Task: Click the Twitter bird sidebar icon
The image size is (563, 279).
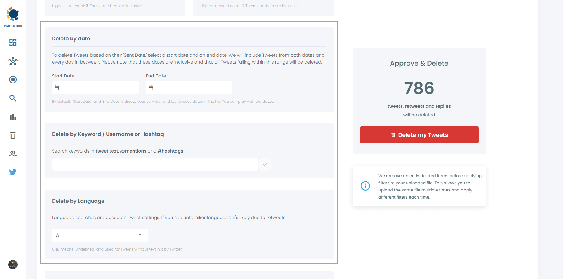Action: [13, 172]
